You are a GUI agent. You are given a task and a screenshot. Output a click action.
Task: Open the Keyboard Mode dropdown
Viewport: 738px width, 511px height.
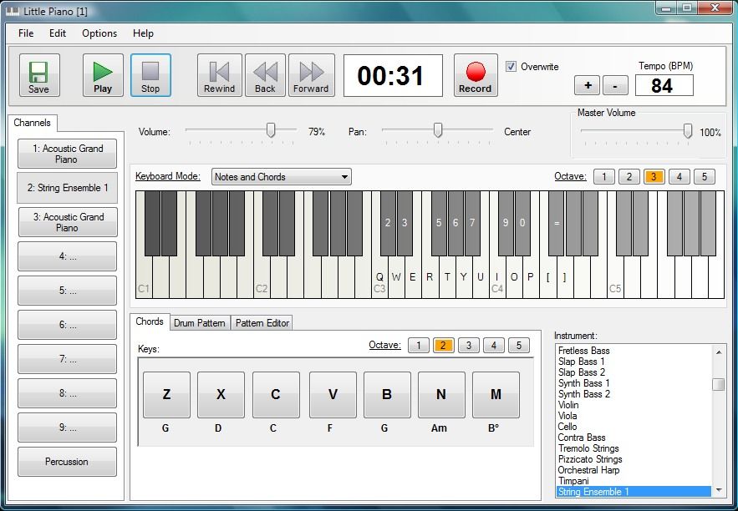coord(281,177)
